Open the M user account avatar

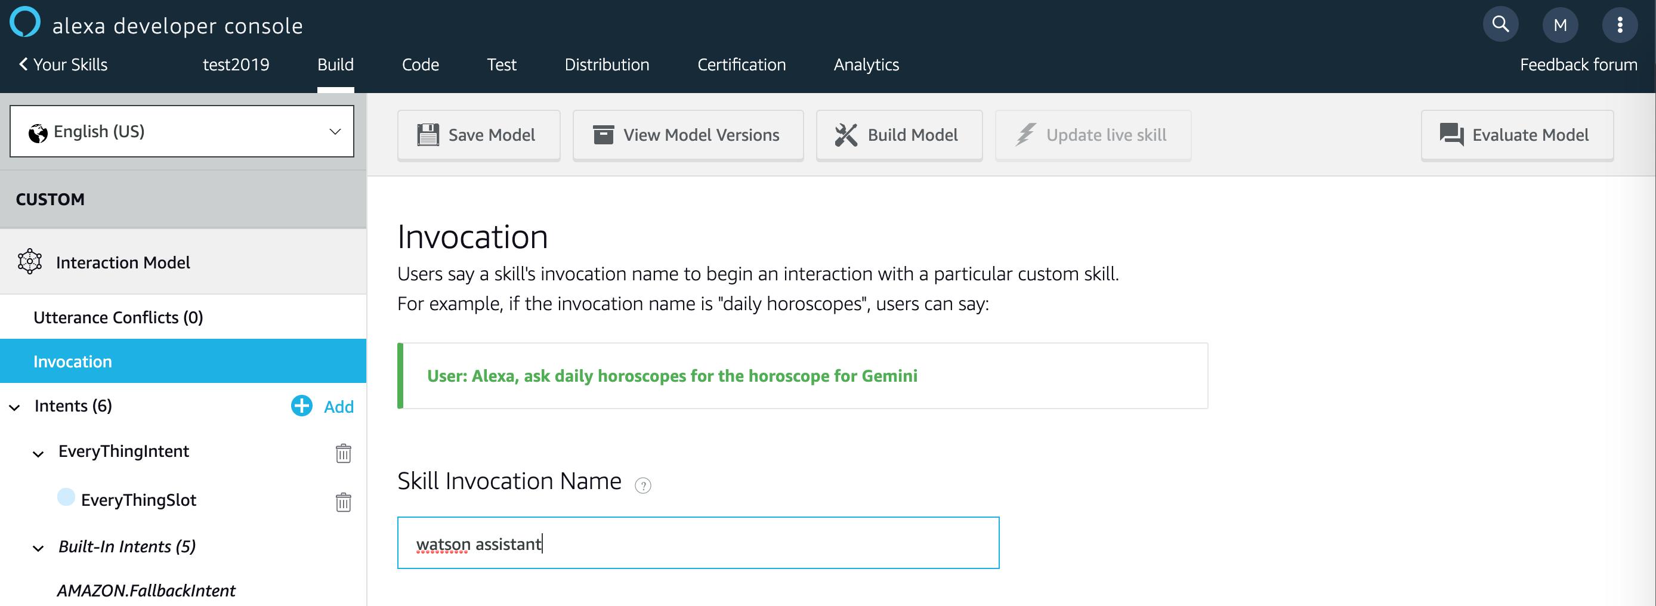[1560, 24]
